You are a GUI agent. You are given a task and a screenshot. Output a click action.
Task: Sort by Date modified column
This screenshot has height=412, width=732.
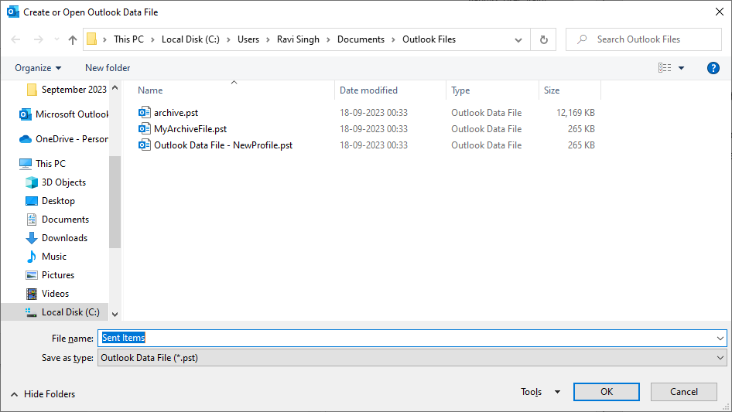point(368,90)
